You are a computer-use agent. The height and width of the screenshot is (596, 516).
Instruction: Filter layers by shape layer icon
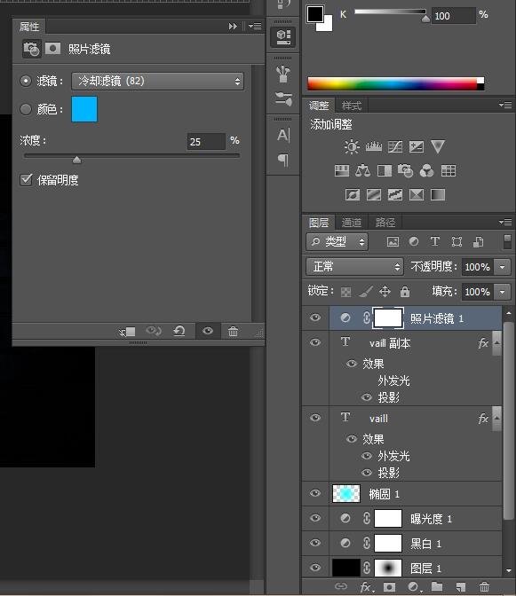(456, 242)
